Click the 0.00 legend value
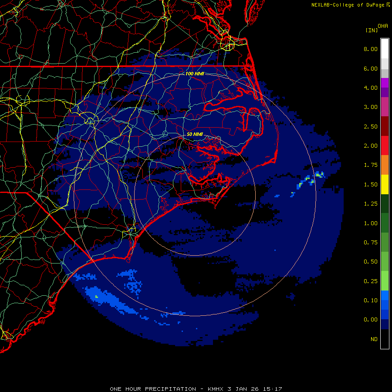 (371, 320)
